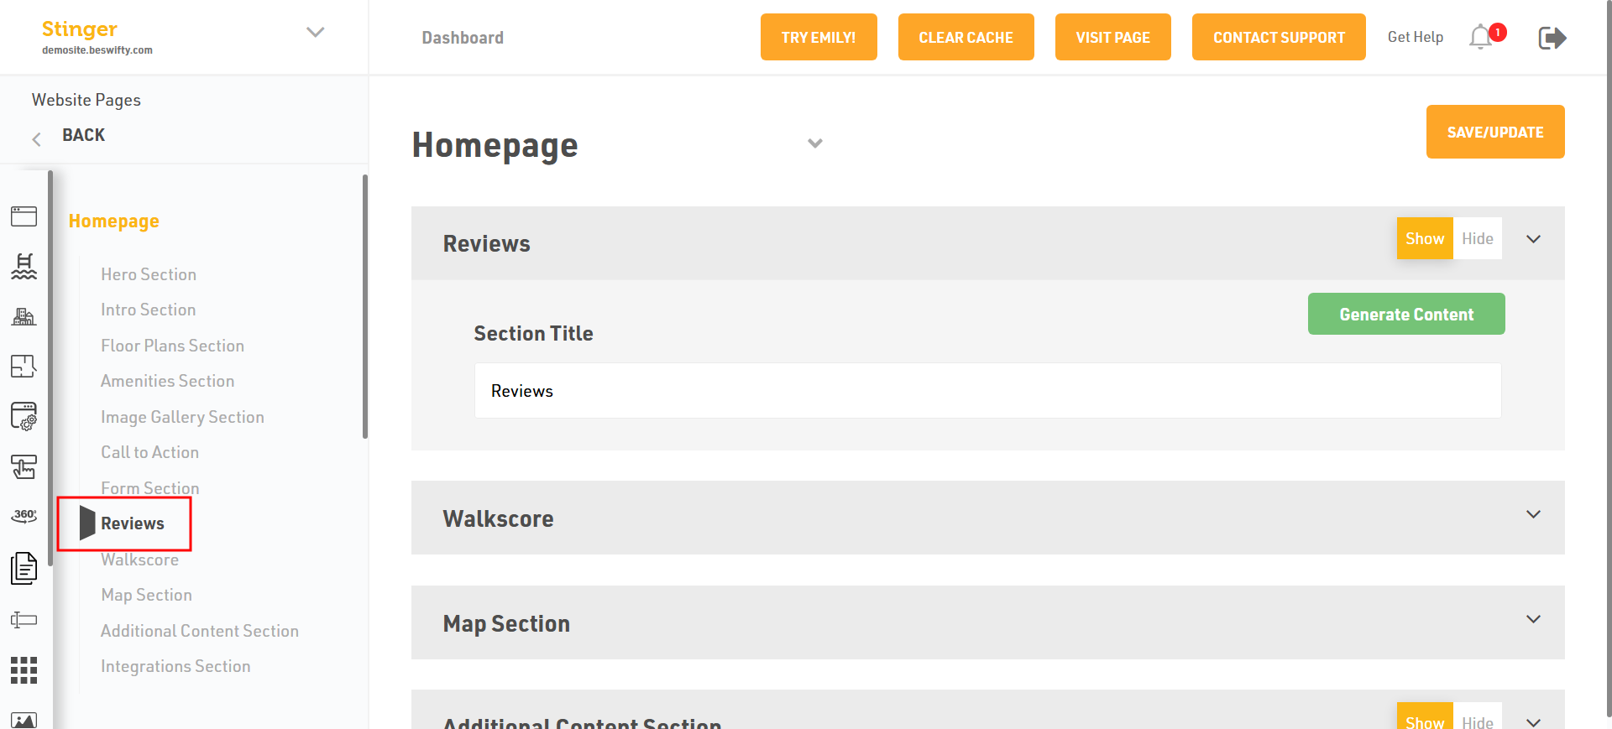
Task: Click the 360 virtual tour sidebar icon
Action: click(x=24, y=516)
